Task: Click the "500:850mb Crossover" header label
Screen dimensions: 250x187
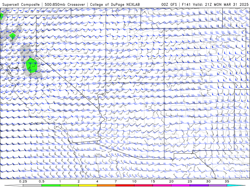Action: pos(65,4)
